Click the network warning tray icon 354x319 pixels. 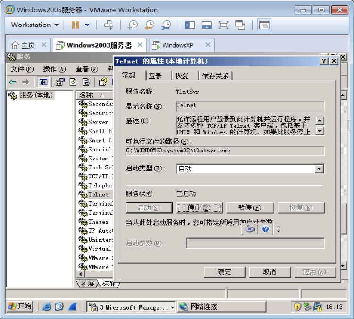coord(318,307)
